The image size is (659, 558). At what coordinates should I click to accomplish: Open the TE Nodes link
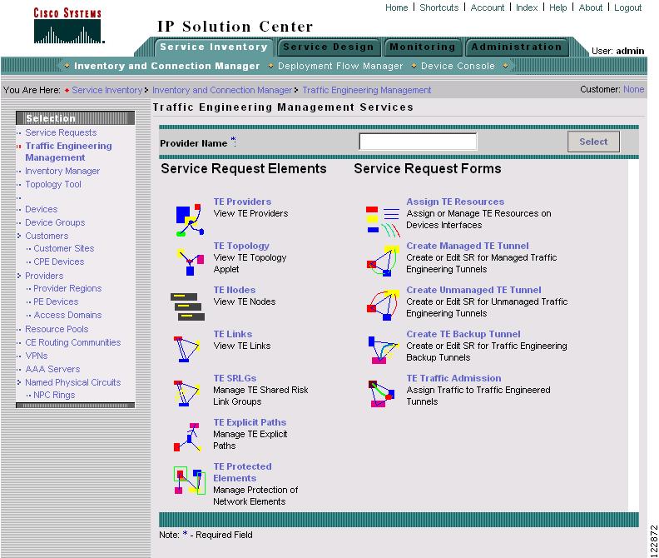[x=235, y=290]
